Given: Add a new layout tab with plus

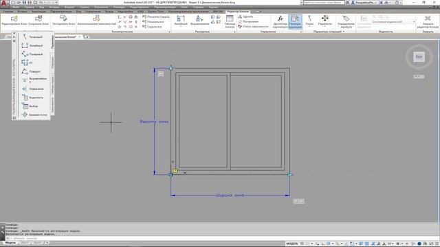Looking at the screenshot, I should pyautogui.click(x=47, y=243).
